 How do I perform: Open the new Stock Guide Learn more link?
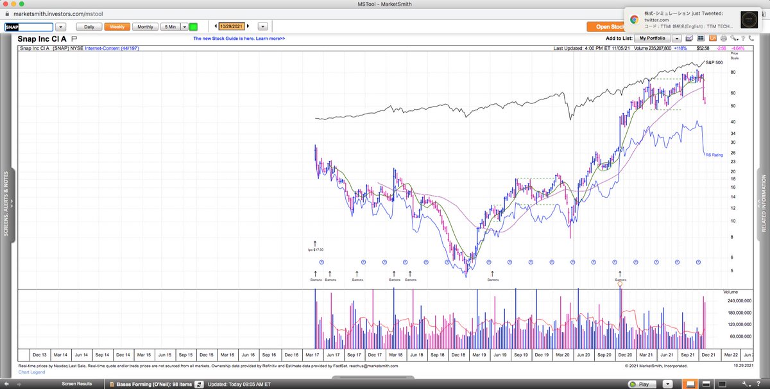(239, 39)
